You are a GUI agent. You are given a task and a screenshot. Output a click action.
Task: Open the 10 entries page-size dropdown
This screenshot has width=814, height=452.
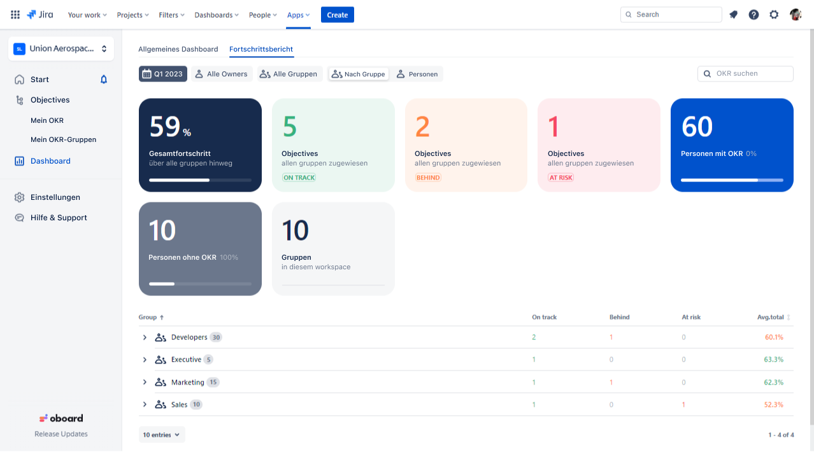click(x=162, y=435)
